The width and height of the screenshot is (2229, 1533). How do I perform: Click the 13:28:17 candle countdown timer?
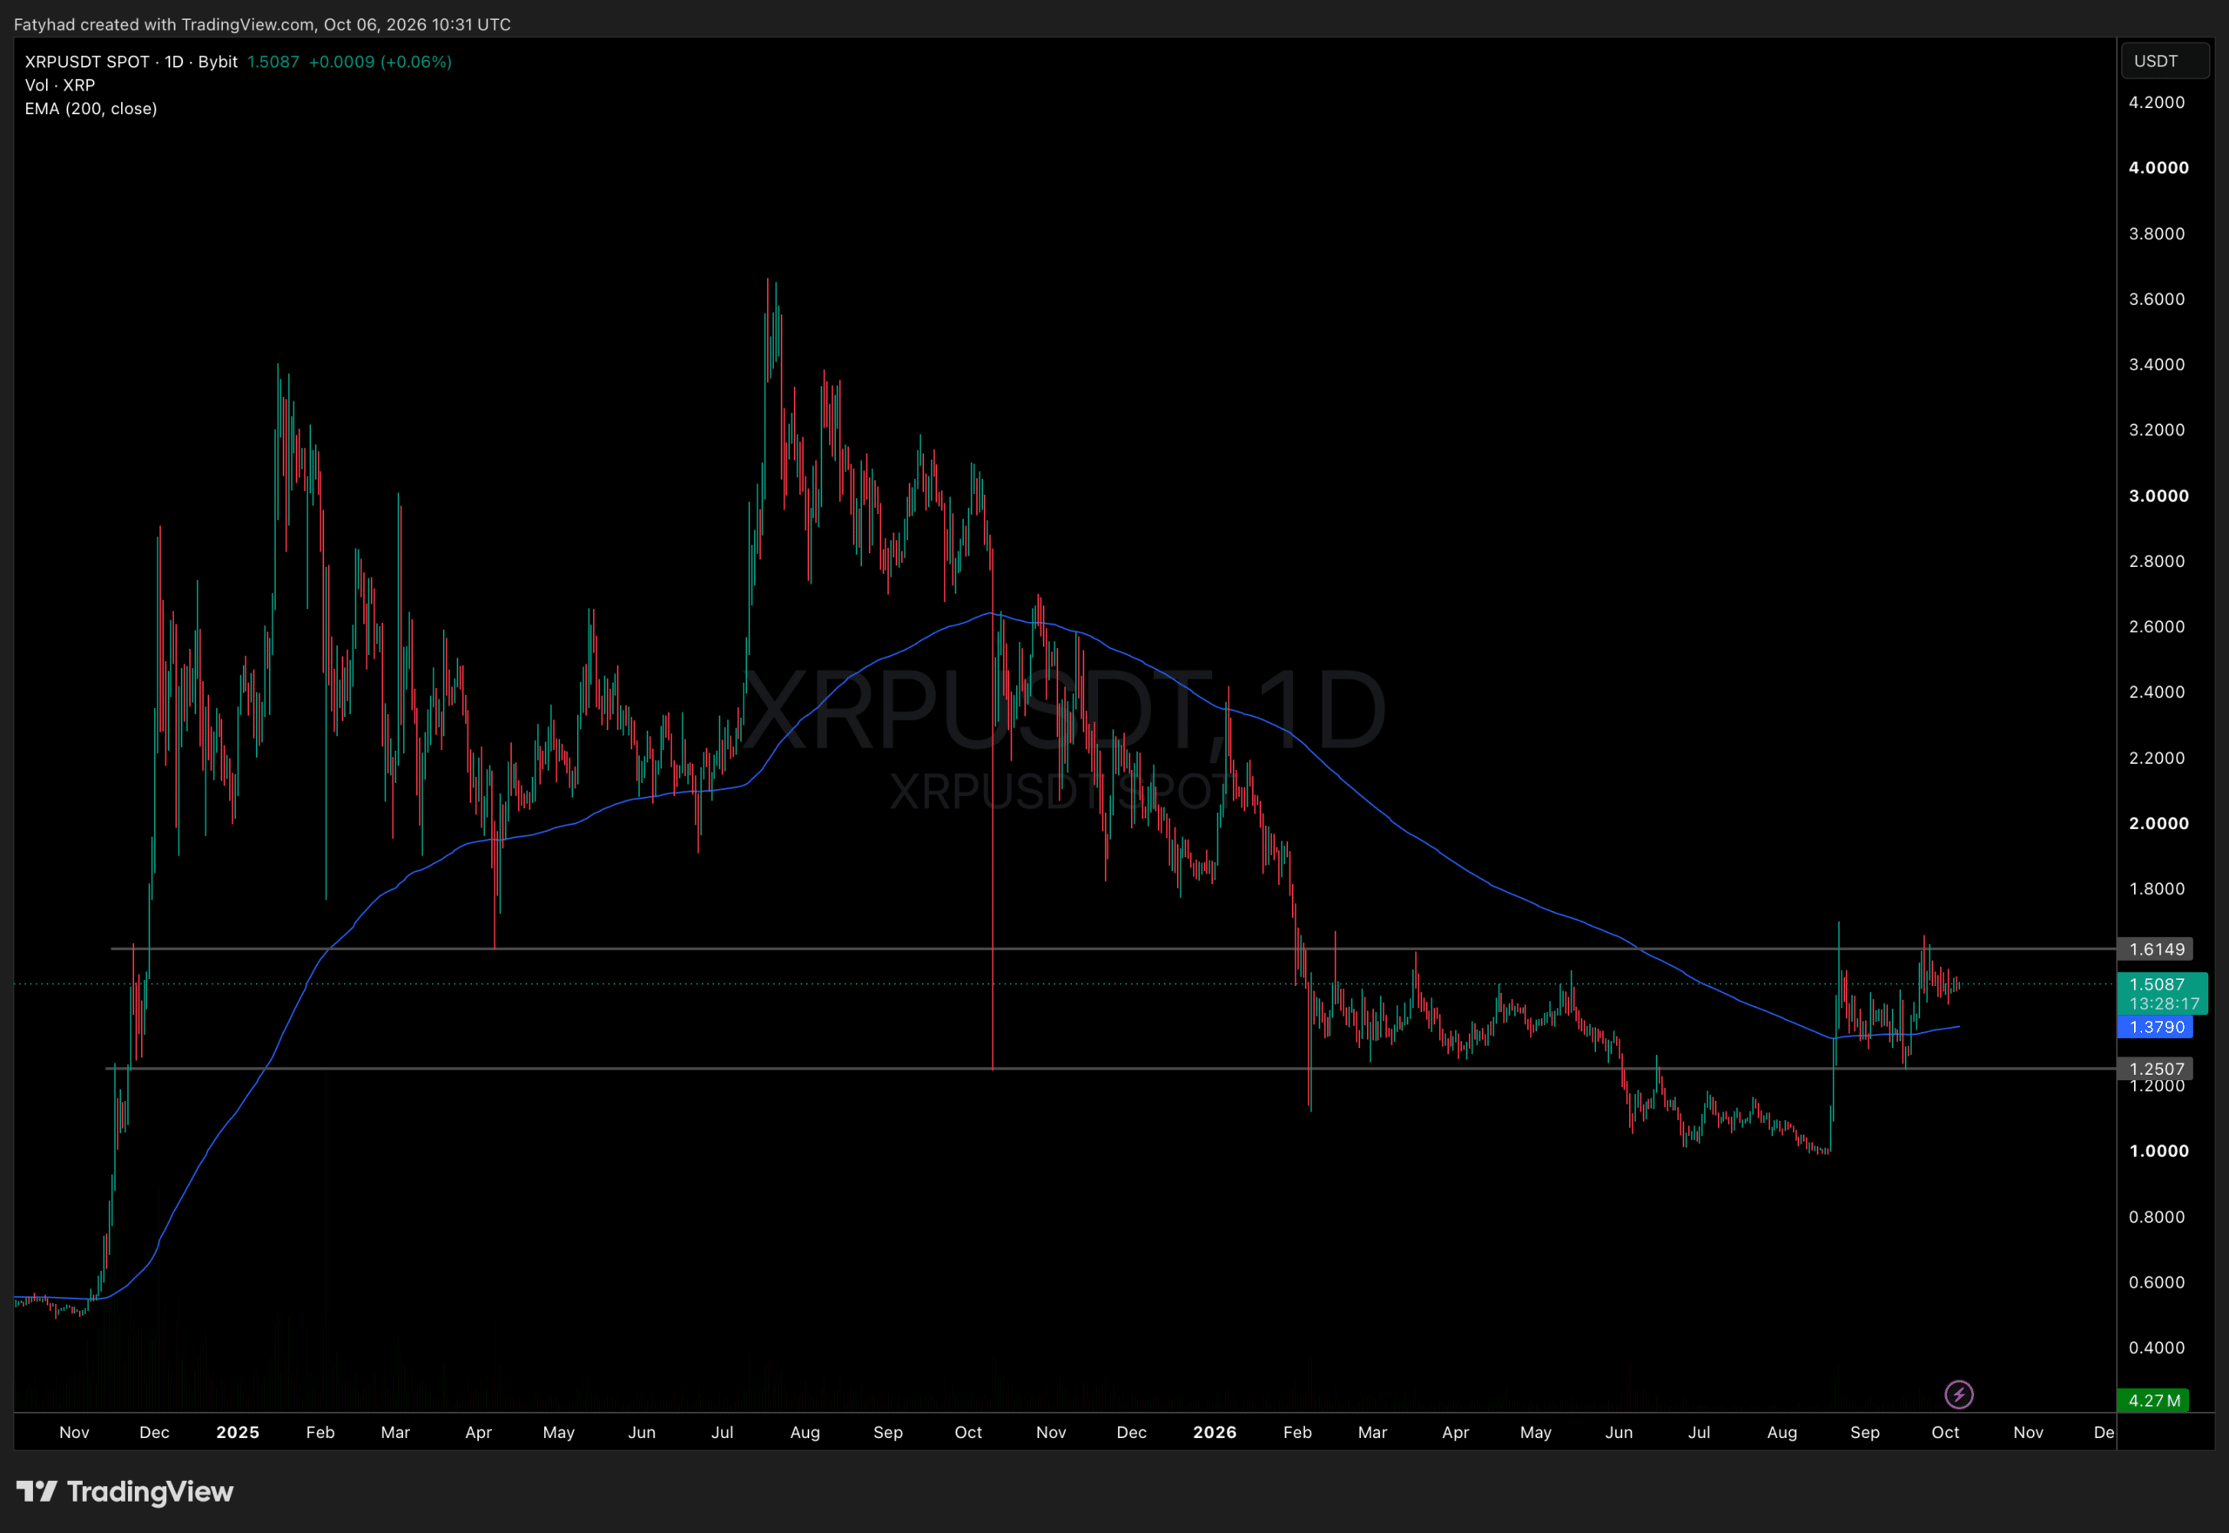pyautogui.click(x=2164, y=1003)
